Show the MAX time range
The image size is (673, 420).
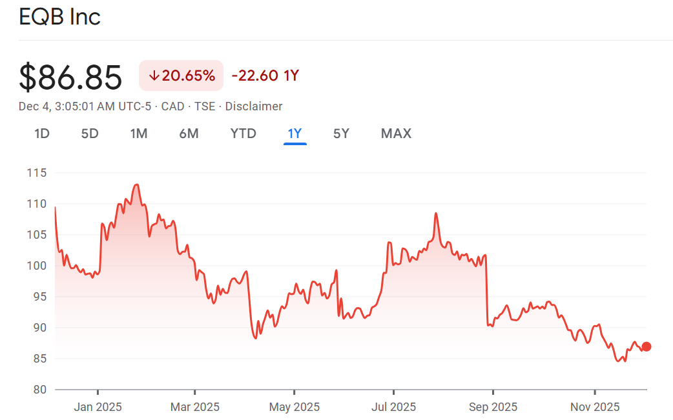click(396, 134)
